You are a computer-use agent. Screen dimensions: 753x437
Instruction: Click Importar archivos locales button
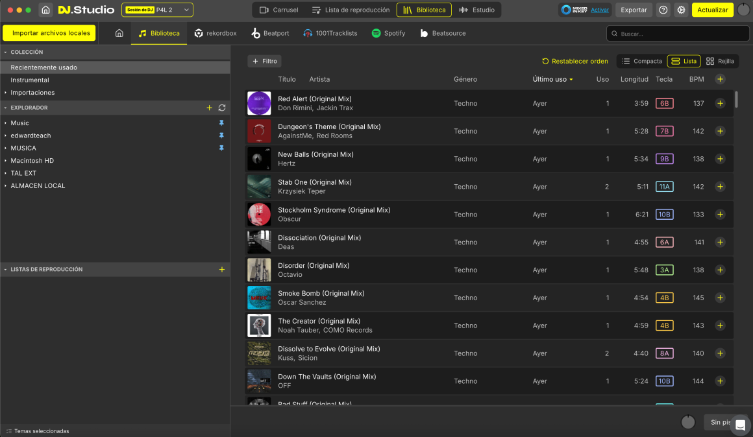(49, 33)
